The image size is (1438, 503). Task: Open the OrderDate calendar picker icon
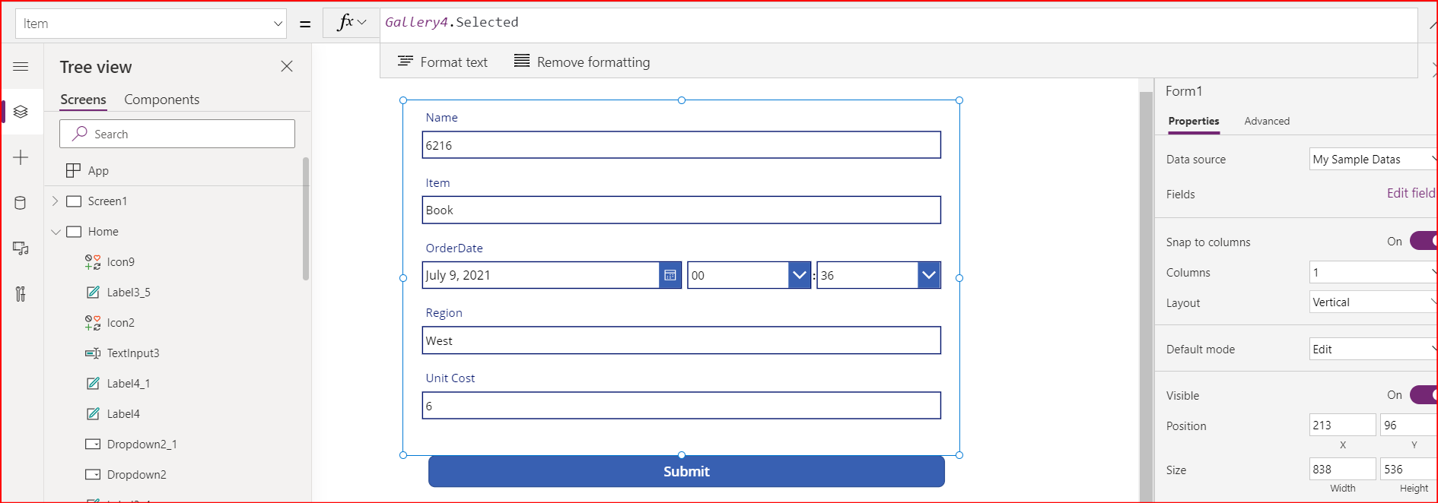[670, 275]
